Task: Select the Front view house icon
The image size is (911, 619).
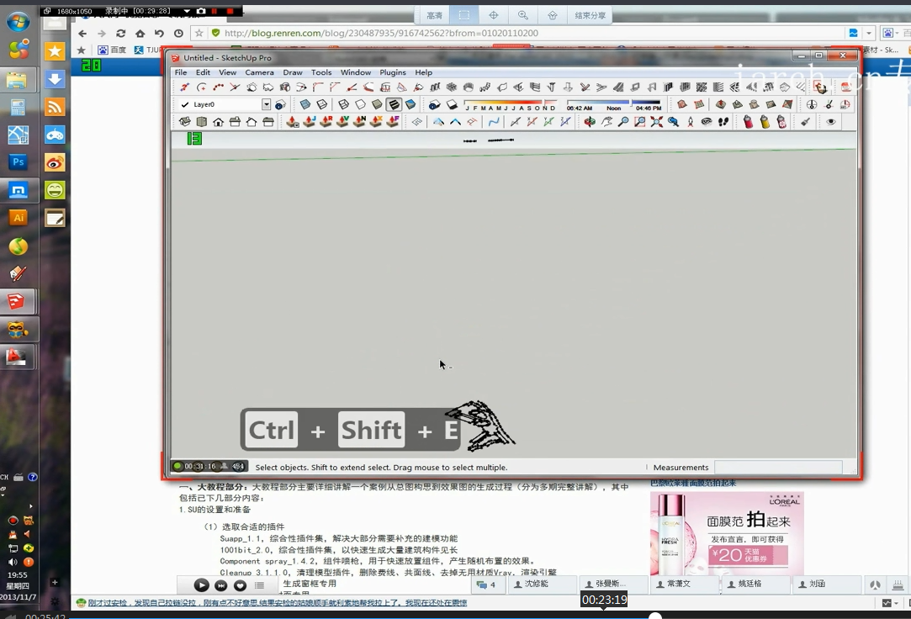Action: [x=219, y=122]
